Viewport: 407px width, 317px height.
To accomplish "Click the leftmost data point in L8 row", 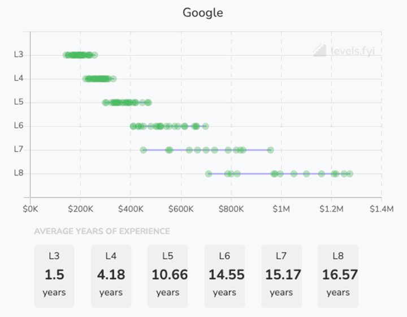I will tap(209, 174).
